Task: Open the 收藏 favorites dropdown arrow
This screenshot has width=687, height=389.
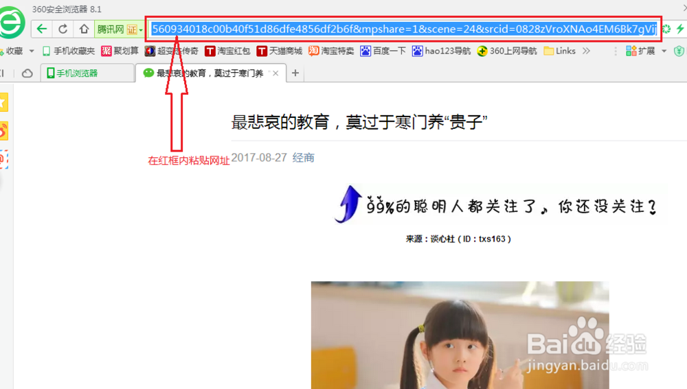Action: tap(32, 51)
